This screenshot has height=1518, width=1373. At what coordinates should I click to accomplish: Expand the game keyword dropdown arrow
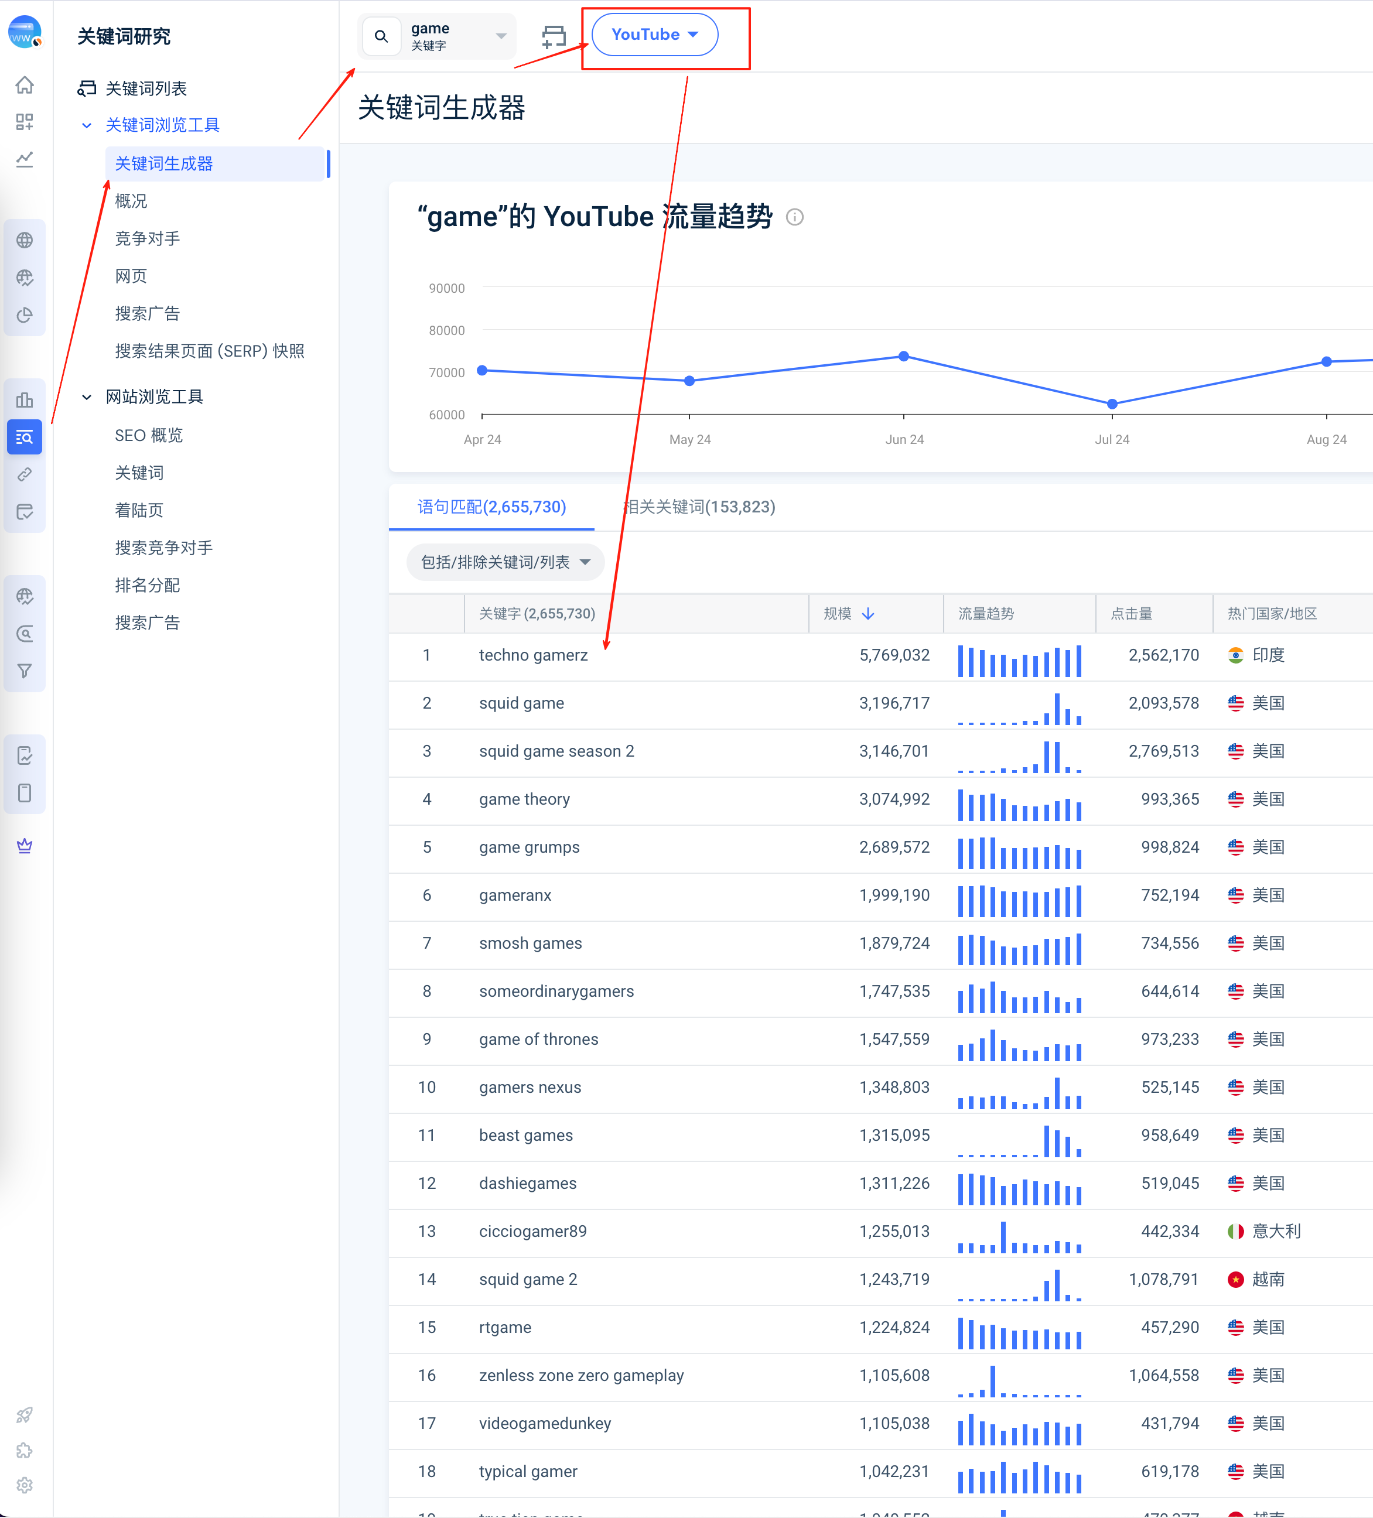pyautogui.click(x=501, y=36)
